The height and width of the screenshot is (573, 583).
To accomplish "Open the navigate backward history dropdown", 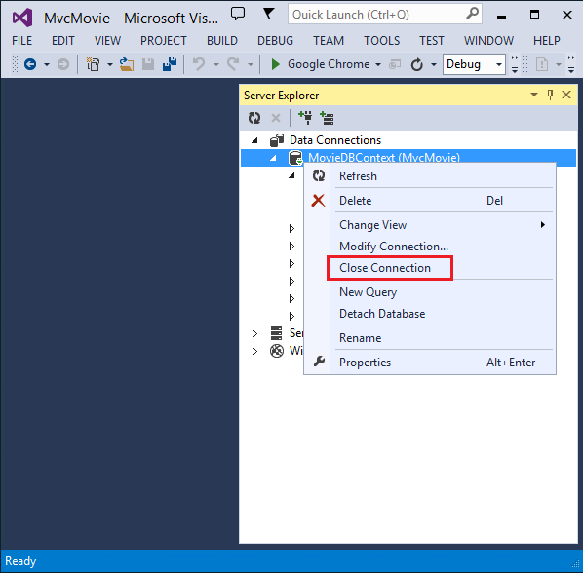I will click(47, 64).
